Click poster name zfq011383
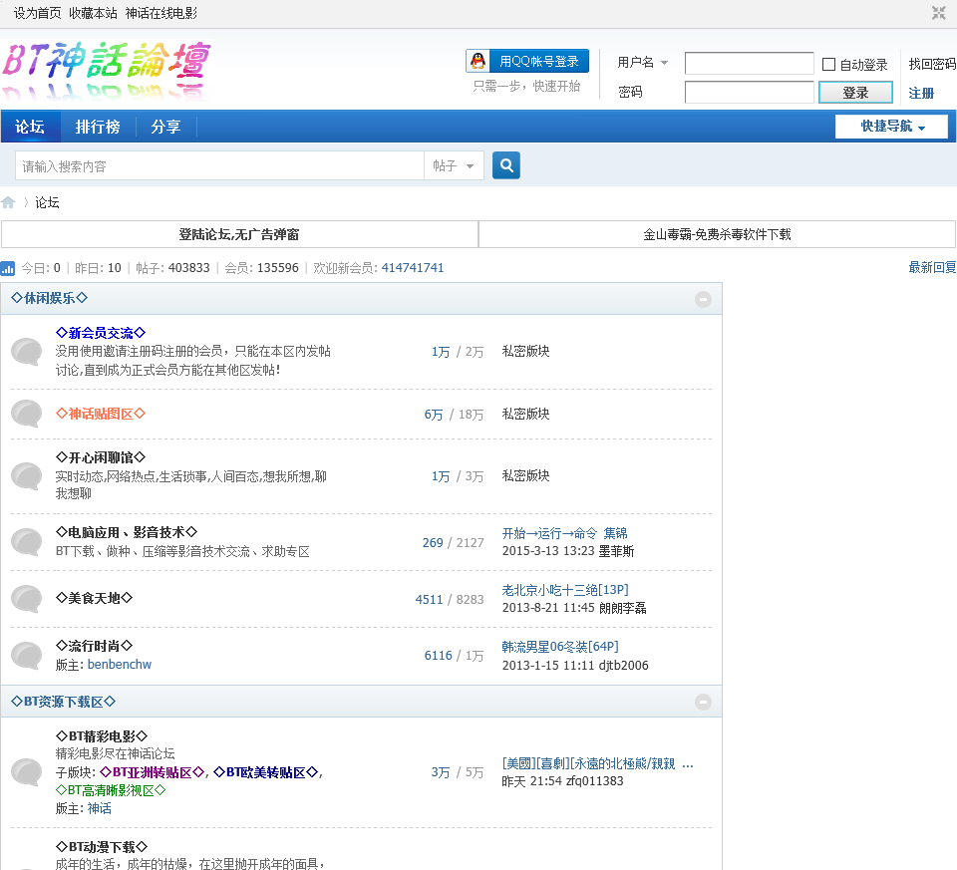 [594, 781]
